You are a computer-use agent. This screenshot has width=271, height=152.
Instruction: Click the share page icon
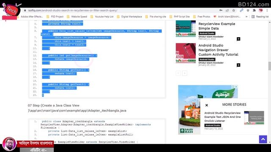coord(227,10)
